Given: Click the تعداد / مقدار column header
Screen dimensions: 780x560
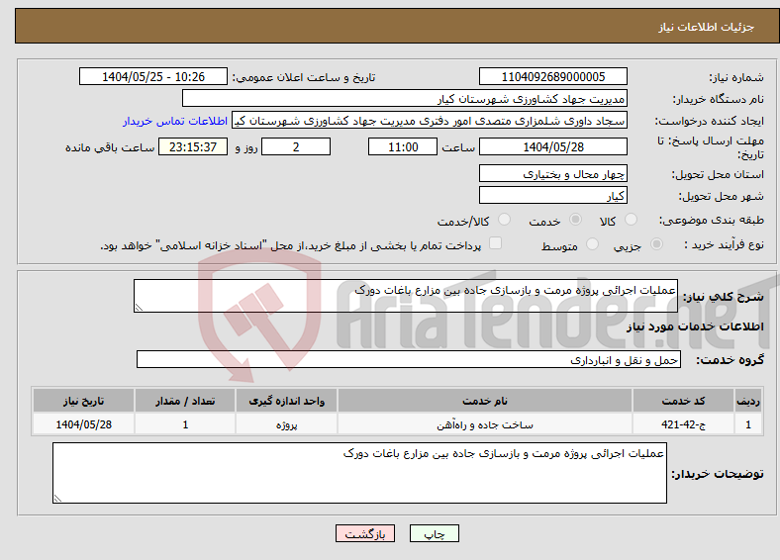Looking at the screenshot, I should click(185, 401).
